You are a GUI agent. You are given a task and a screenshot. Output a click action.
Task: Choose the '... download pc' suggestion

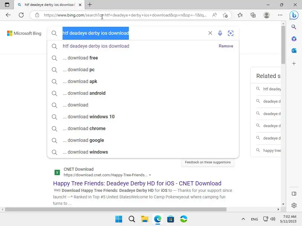[x=143, y=69]
